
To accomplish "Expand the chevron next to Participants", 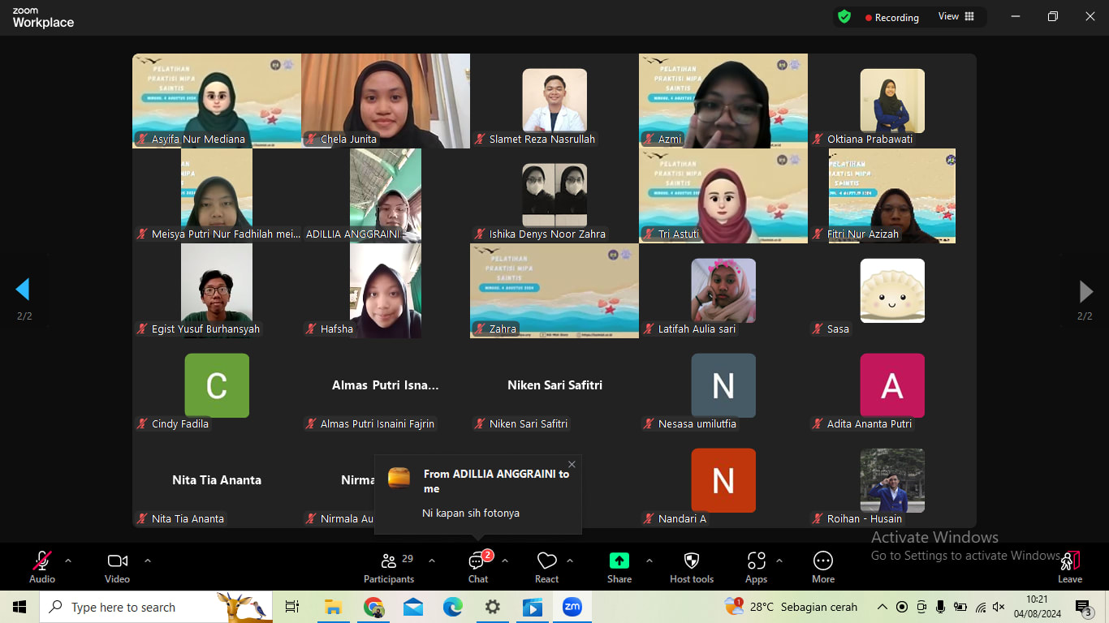I will tap(432, 561).
